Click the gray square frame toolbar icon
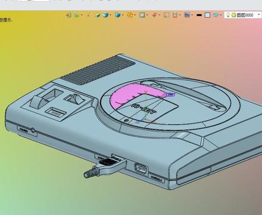This screenshot has height=215, width=262. pyautogui.click(x=142, y=15)
